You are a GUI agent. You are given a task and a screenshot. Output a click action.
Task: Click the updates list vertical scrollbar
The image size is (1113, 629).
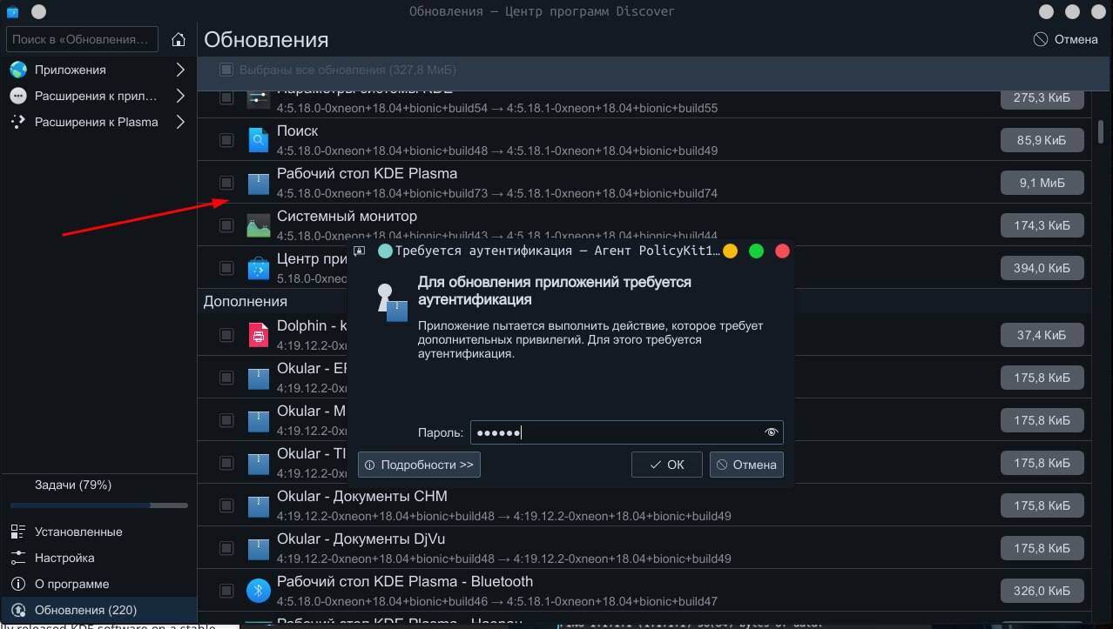coord(1101,131)
